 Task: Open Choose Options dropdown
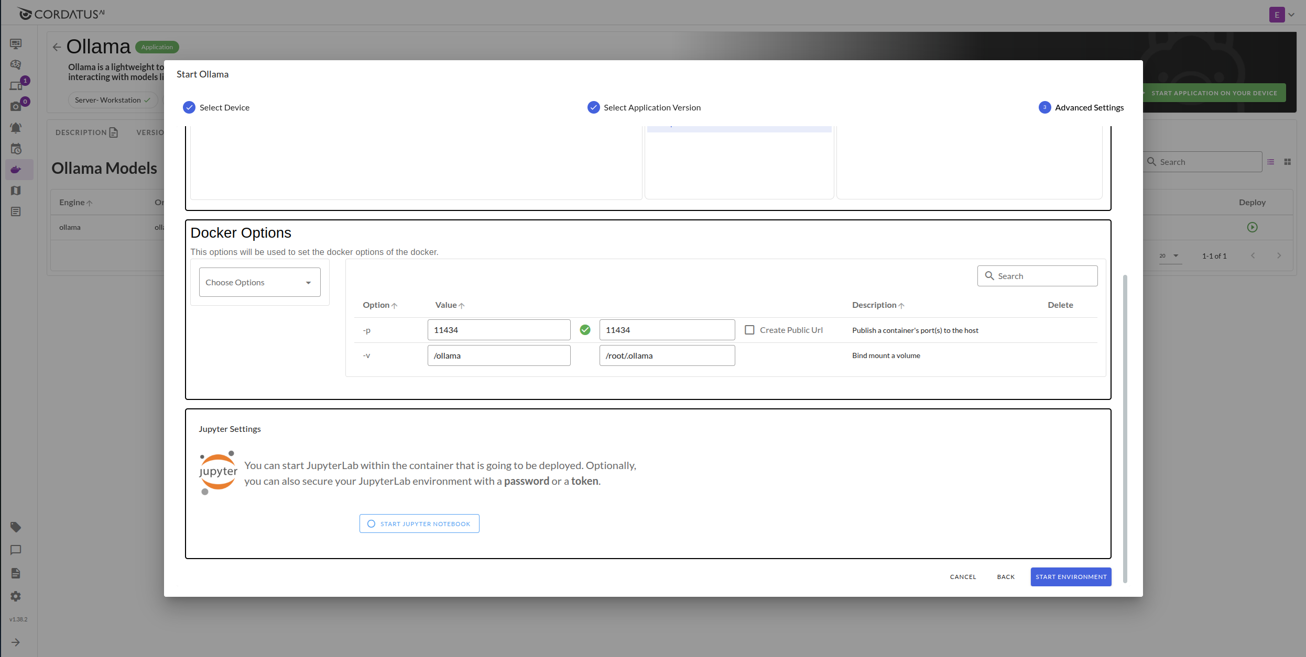point(259,282)
